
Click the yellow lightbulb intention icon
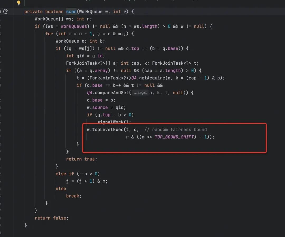pyautogui.click(x=19, y=3)
